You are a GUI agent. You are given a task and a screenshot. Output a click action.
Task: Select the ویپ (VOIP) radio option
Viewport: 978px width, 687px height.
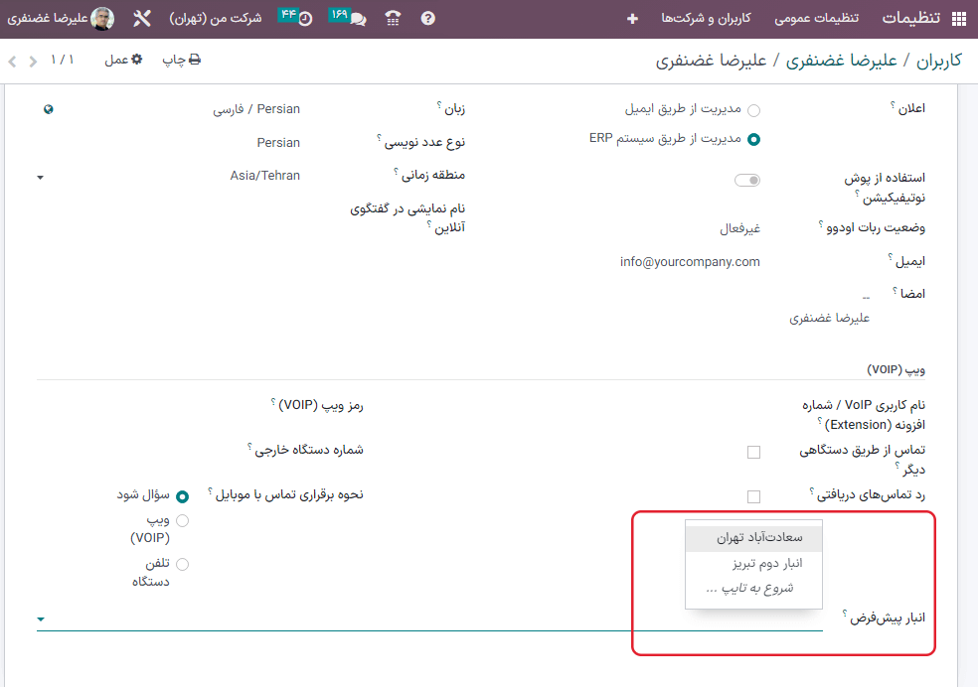click(182, 519)
